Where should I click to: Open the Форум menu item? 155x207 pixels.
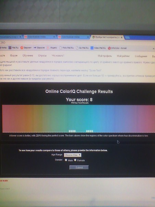click(x=14, y=56)
